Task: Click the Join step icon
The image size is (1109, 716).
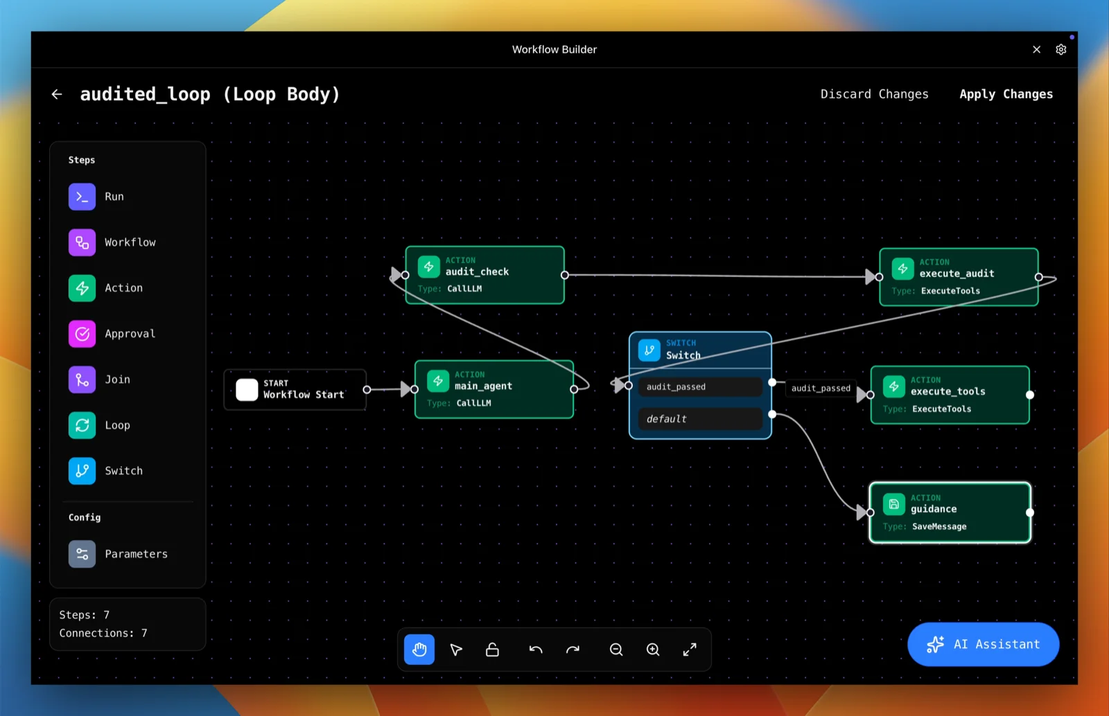Action: [82, 379]
